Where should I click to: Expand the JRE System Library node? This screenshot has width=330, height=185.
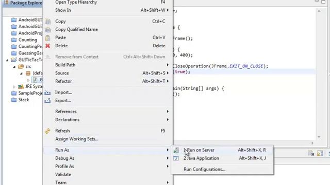coord(14,87)
